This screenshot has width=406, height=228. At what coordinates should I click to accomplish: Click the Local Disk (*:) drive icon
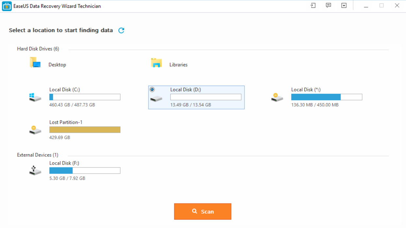[277, 97]
